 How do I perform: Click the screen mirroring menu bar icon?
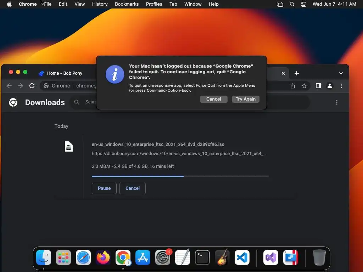coord(280,4)
